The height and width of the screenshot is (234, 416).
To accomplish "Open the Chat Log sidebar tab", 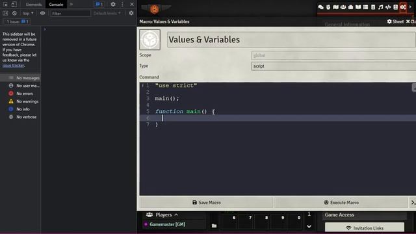I will (x=320, y=7).
